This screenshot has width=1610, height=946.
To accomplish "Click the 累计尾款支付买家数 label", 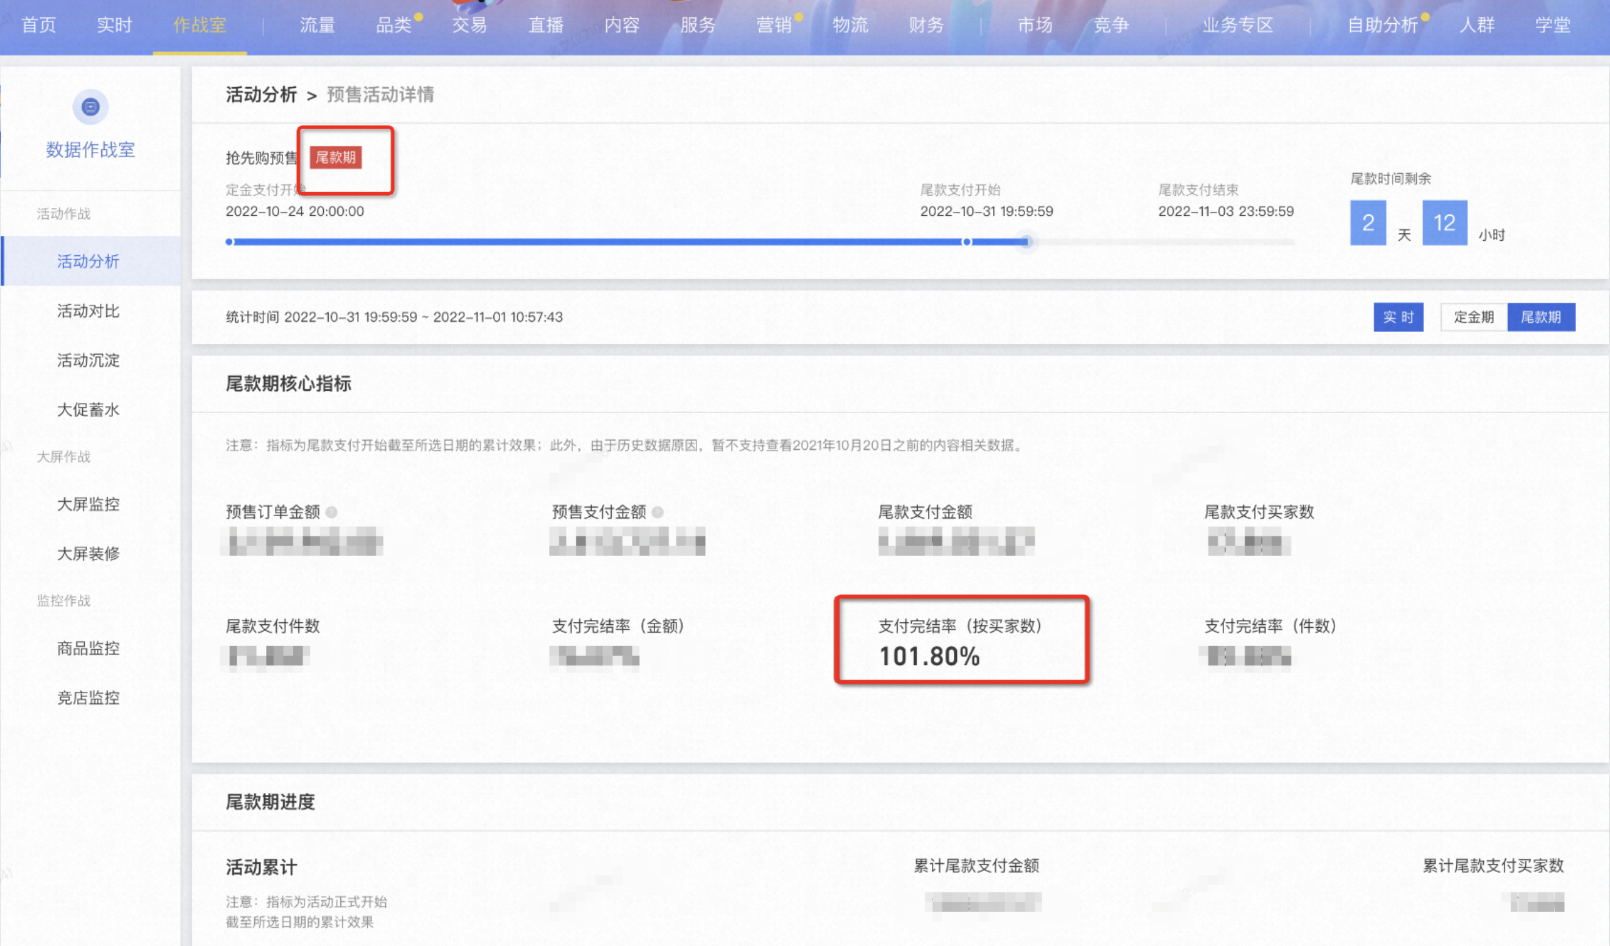I will pos(1493,866).
